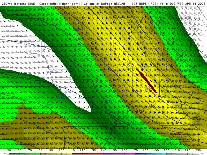This screenshot has height=155, width=207.
Task: Click the '200' color scale label
Action: click(x=167, y=150)
